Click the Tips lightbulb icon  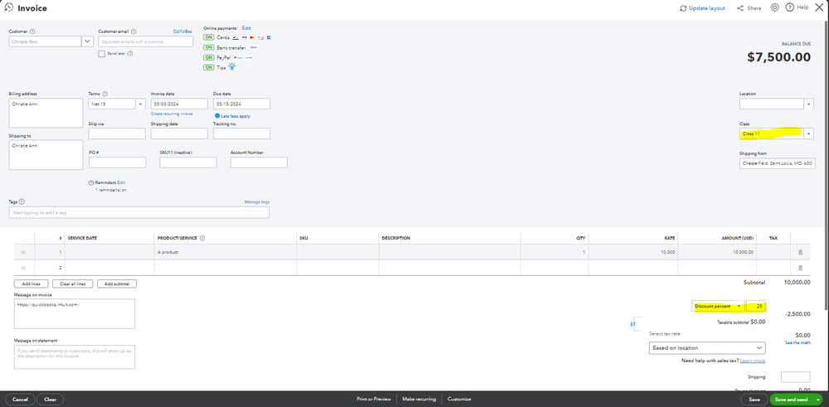click(232, 67)
